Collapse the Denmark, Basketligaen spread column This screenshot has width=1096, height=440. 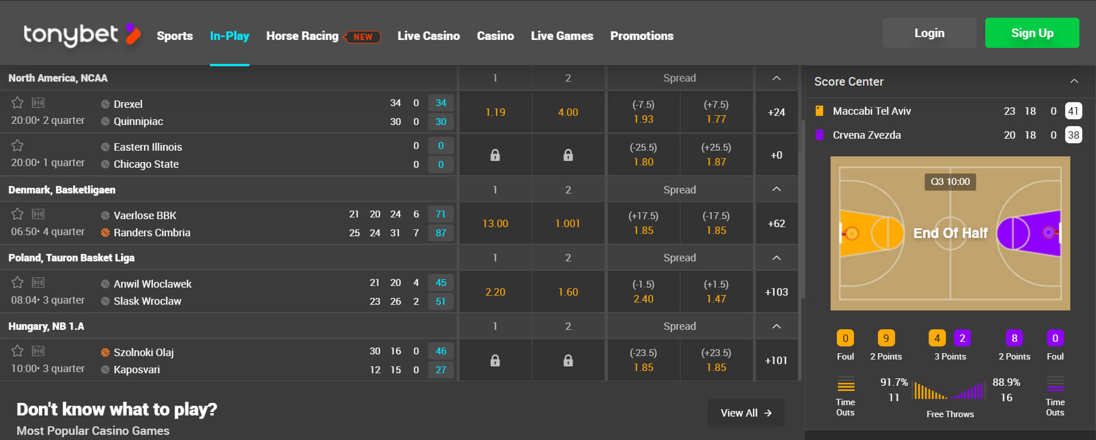click(776, 189)
